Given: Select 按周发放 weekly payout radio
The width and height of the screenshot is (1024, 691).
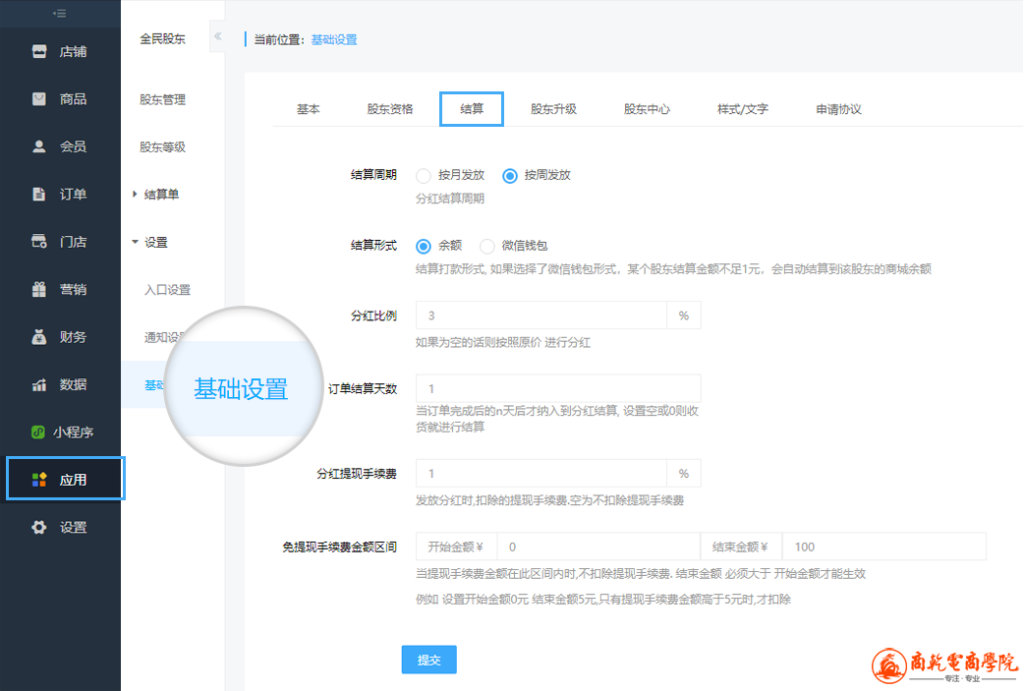Looking at the screenshot, I should [510, 176].
